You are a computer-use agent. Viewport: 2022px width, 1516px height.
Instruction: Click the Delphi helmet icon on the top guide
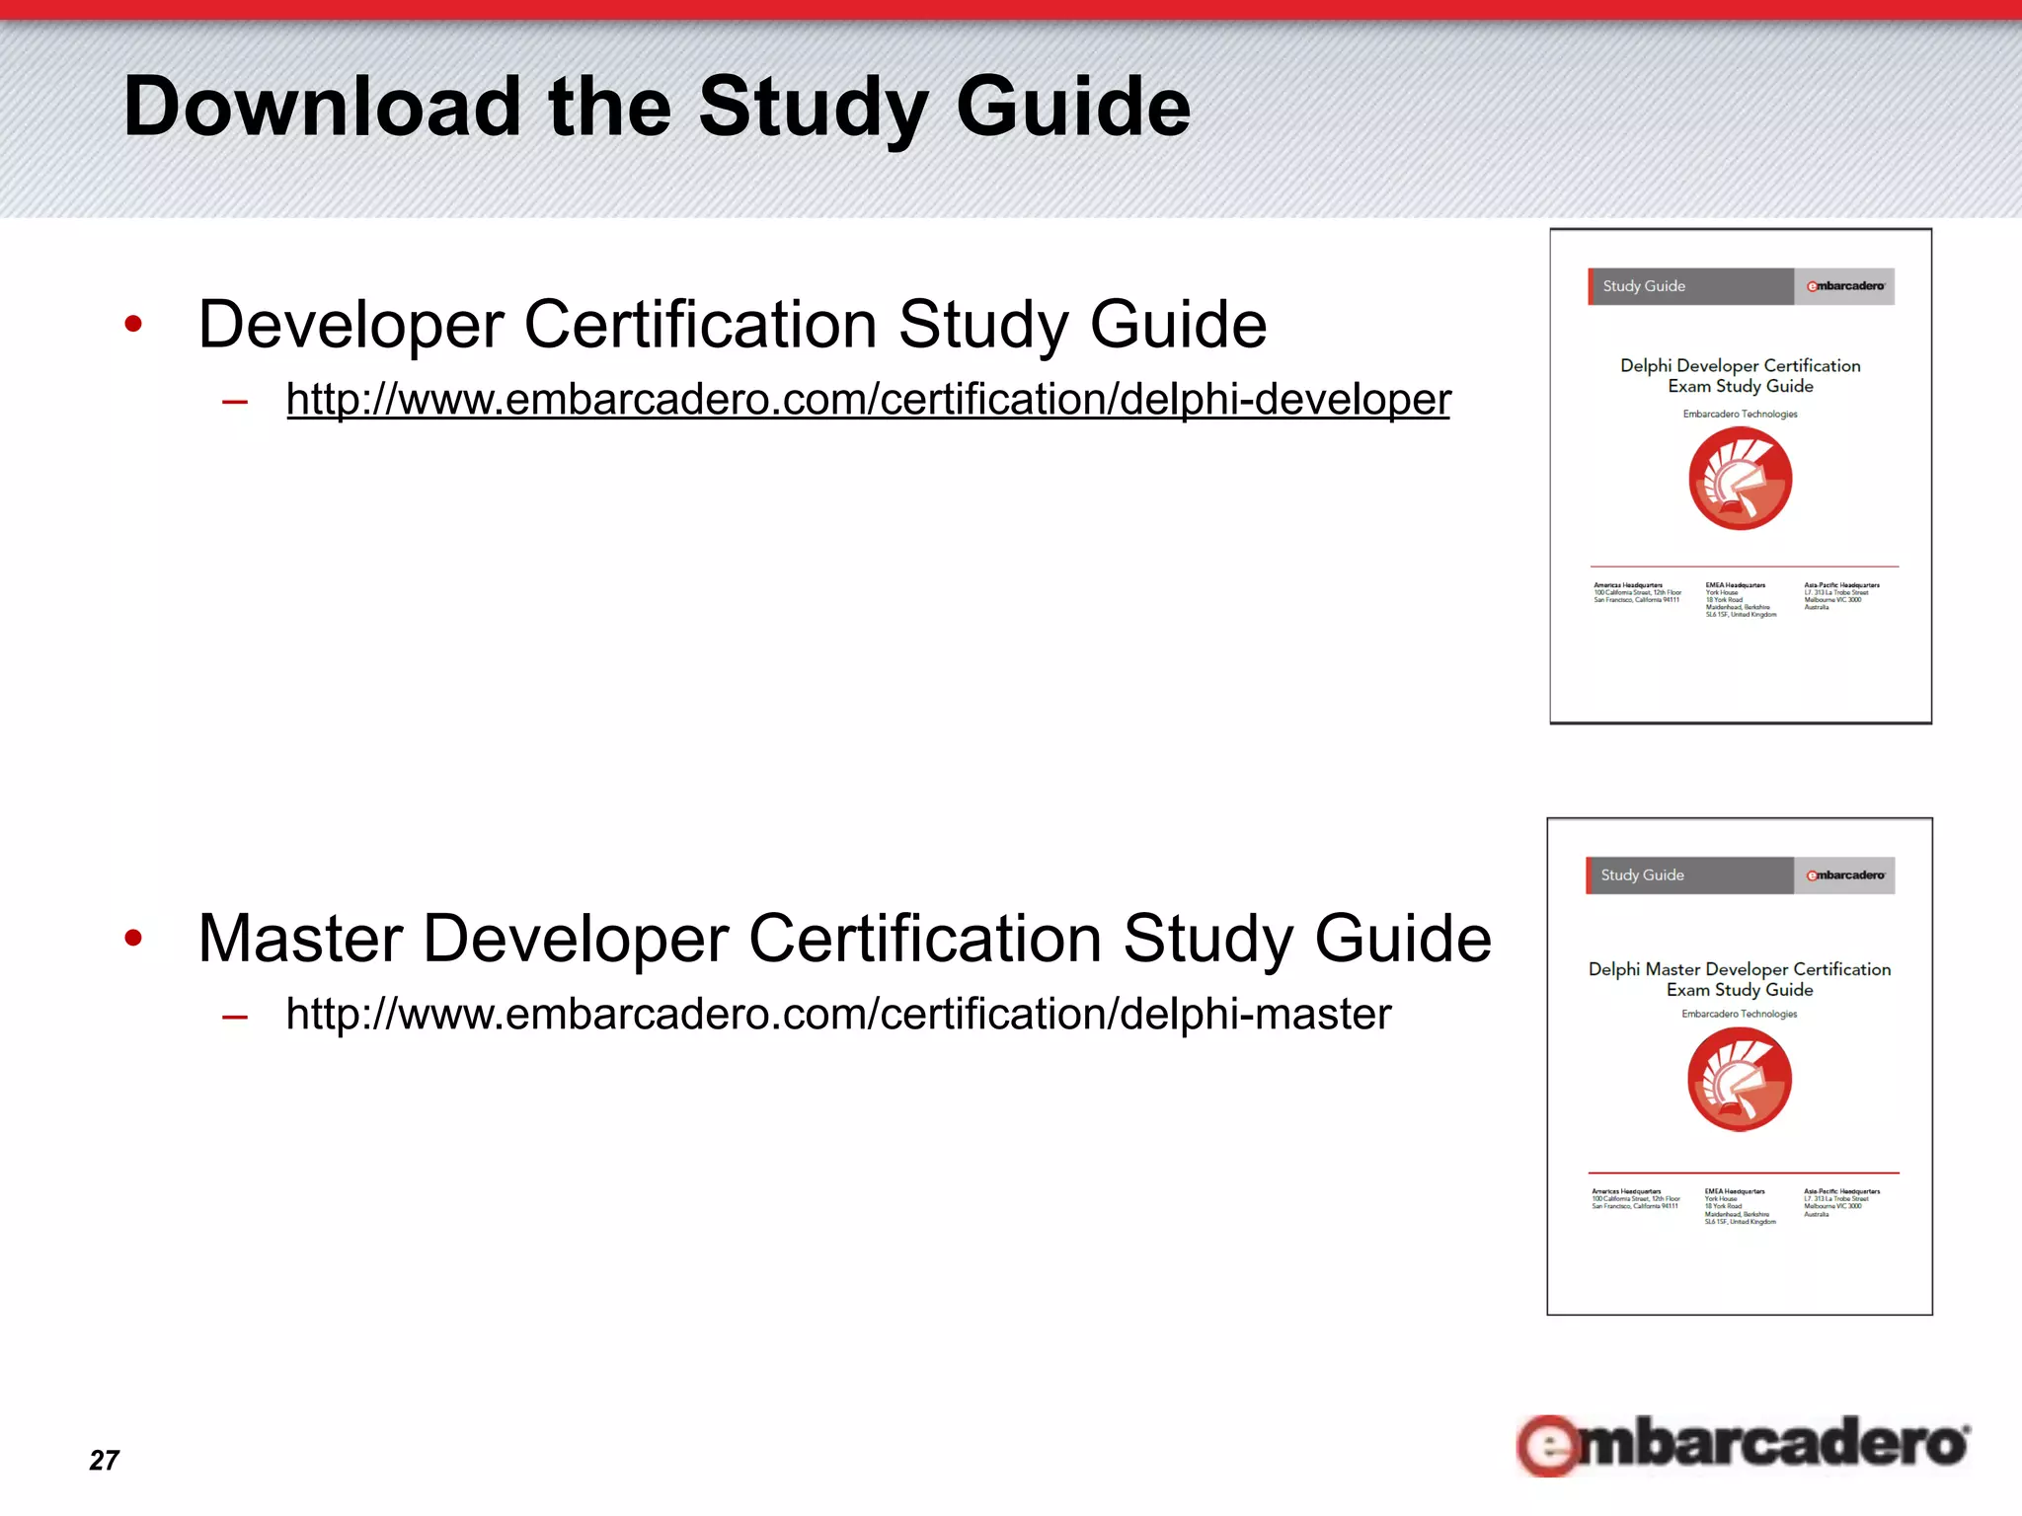pyautogui.click(x=1740, y=480)
